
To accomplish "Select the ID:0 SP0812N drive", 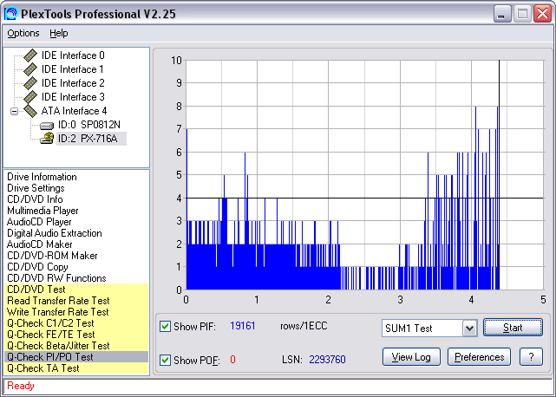I will click(89, 125).
